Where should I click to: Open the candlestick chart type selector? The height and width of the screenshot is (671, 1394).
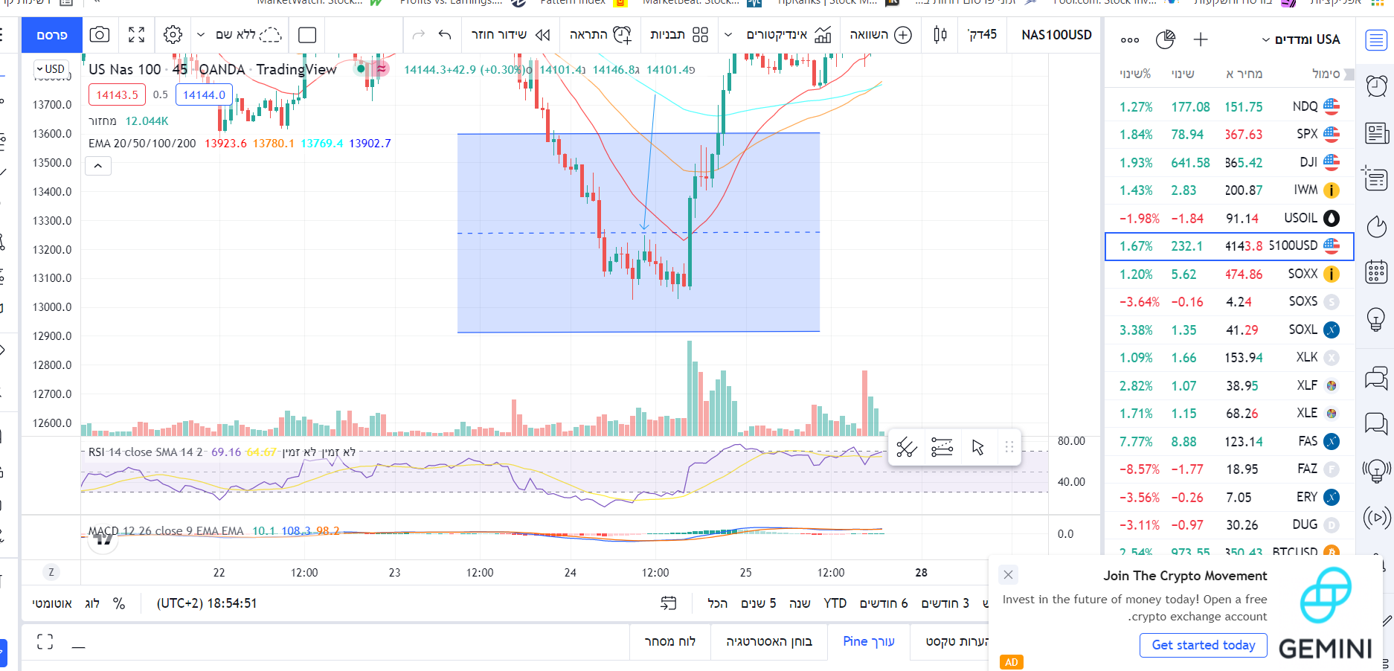[940, 35]
